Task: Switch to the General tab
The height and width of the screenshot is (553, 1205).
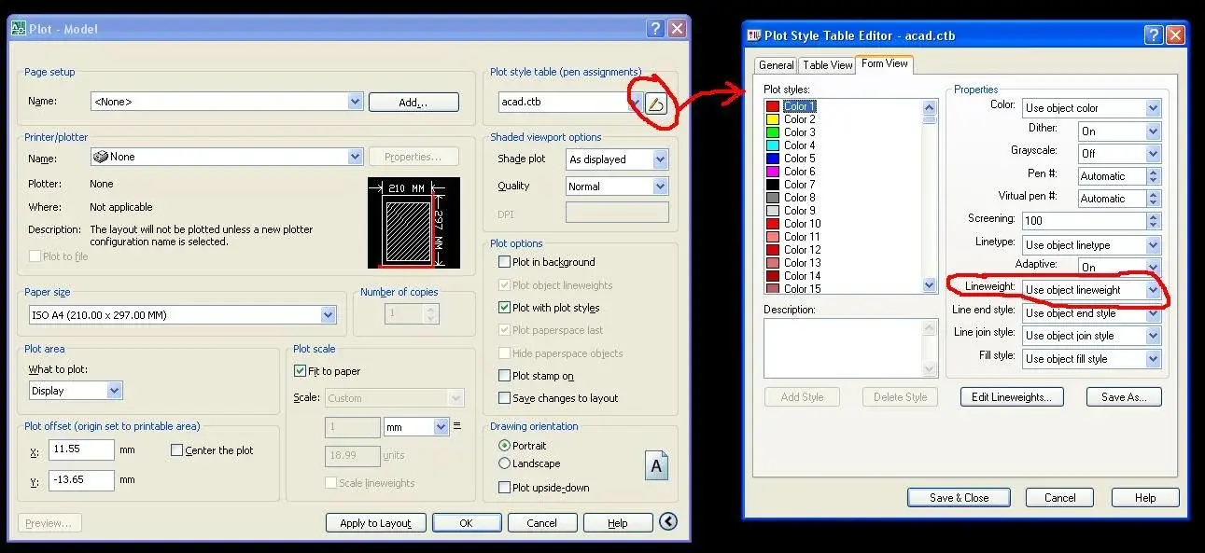Action: 777,65
